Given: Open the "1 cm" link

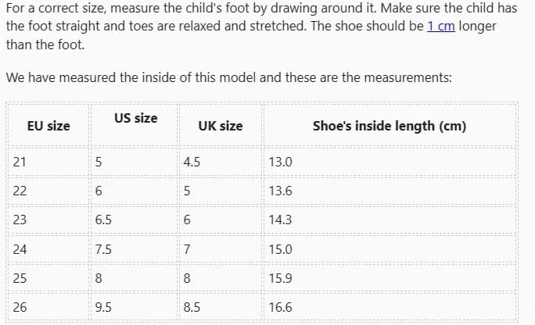Looking at the screenshot, I should (440, 27).
